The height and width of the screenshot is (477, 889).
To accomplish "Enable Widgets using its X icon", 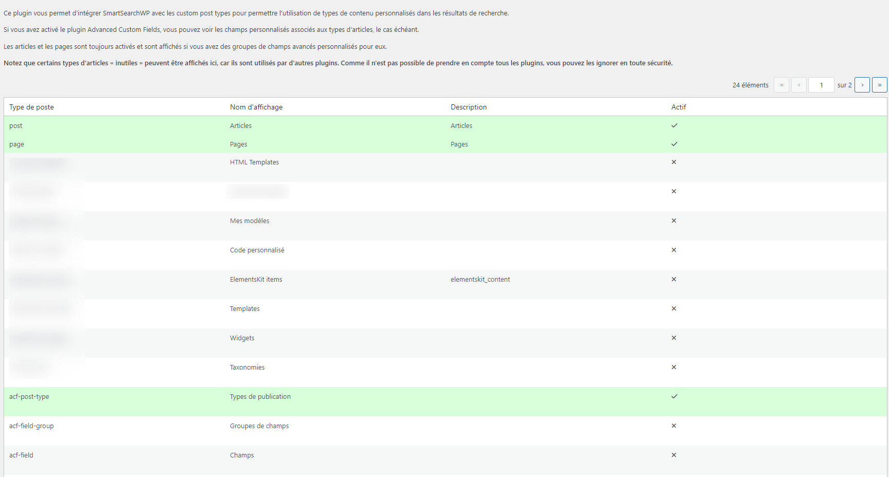I will [x=674, y=338].
